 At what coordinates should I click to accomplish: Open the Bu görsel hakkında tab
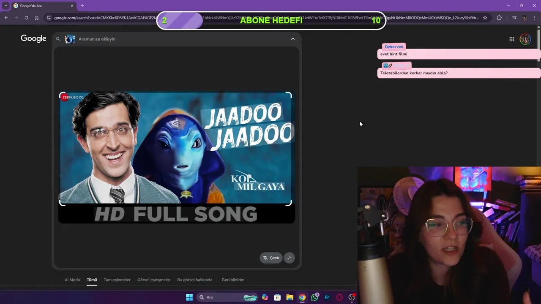tap(195, 280)
